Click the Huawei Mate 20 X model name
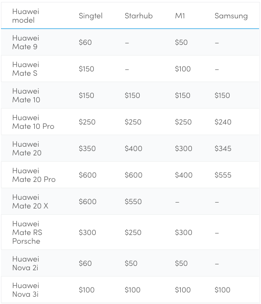 coord(30,202)
